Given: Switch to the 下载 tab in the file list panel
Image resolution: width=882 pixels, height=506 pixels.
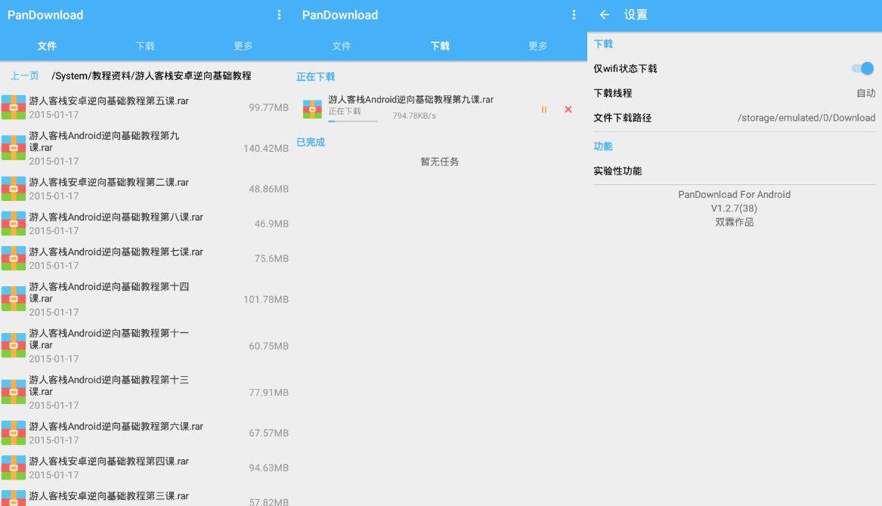Looking at the screenshot, I should pyautogui.click(x=145, y=46).
